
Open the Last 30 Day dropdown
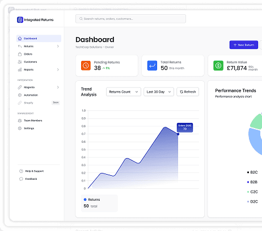click(x=159, y=92)
